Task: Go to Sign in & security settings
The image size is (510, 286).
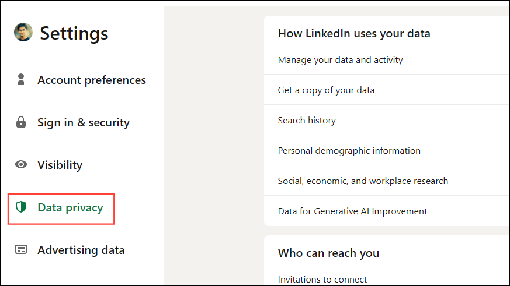Action: (x=84, y=122)
